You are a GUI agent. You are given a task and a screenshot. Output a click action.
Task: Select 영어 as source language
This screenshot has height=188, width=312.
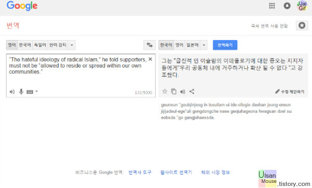pos(12,45)
